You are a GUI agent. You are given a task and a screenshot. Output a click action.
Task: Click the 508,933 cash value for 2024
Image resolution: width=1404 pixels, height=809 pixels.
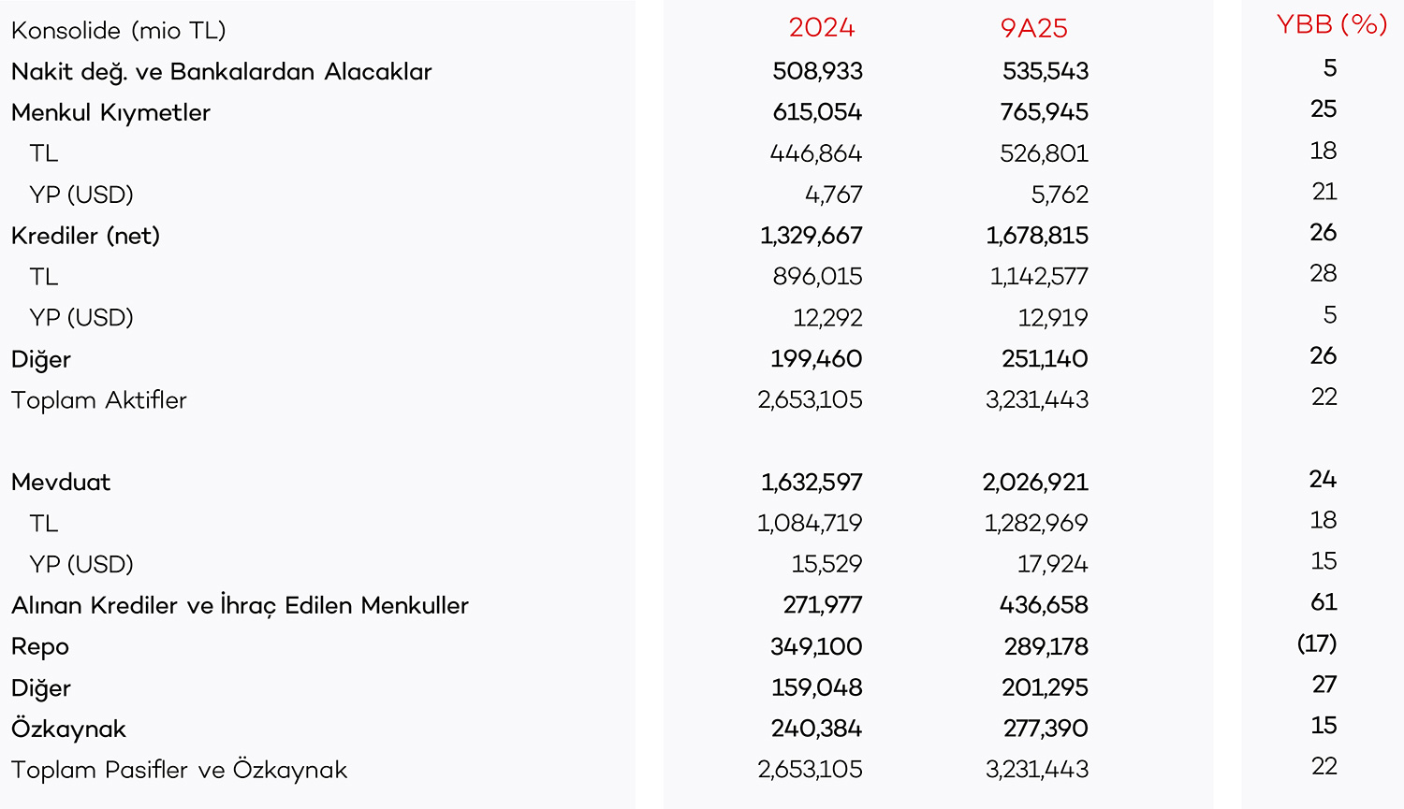[817, 72]
